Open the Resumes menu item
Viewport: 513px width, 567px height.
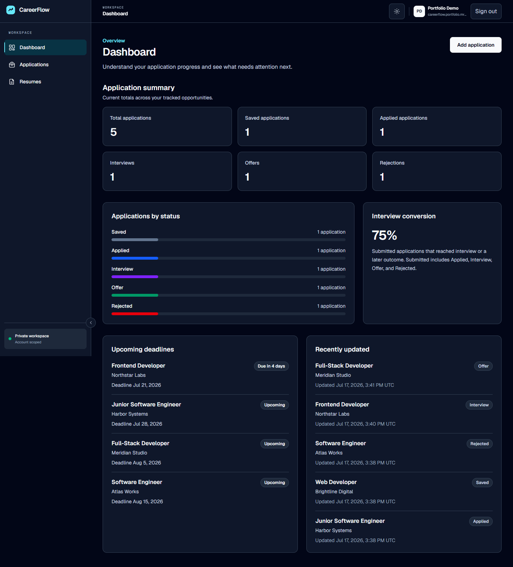pos(45,82)
